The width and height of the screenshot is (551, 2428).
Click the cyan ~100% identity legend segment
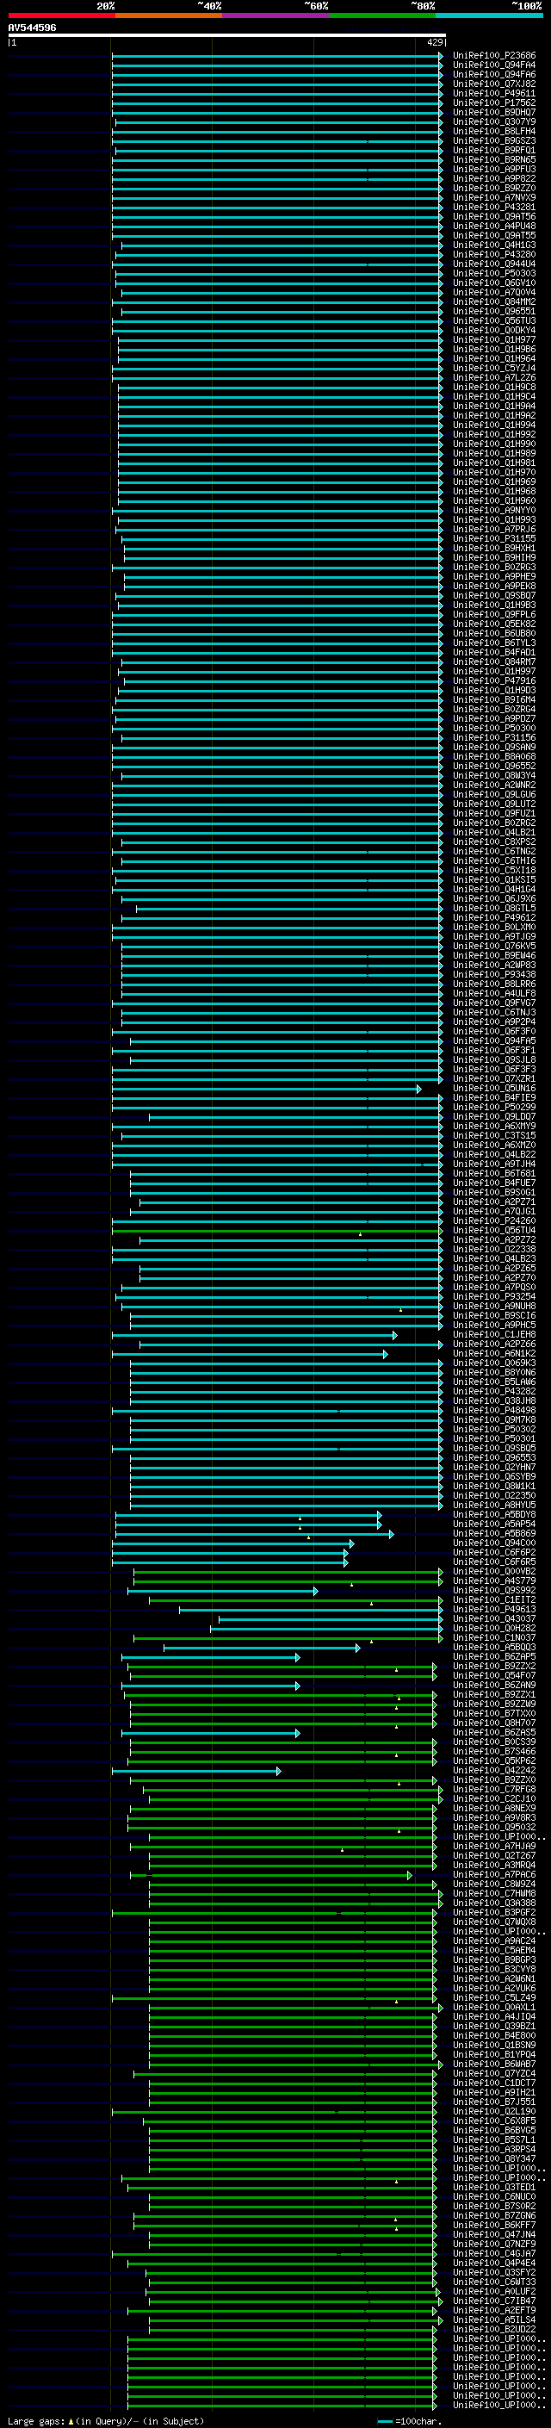[489, 16]
